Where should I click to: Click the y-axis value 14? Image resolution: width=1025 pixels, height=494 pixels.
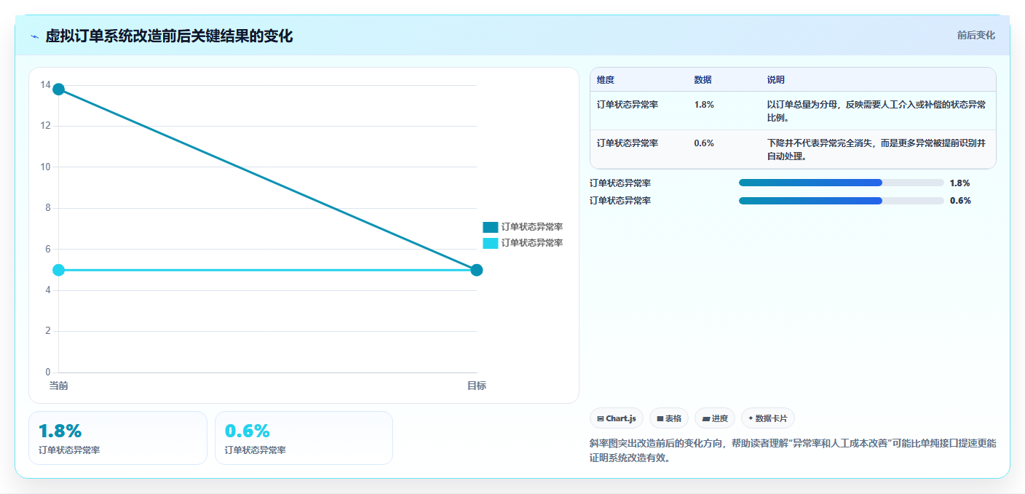point(46,85)
